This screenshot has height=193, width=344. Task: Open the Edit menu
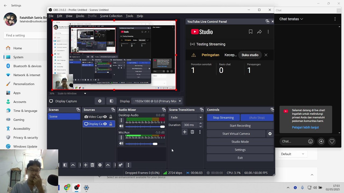(59, 16)
